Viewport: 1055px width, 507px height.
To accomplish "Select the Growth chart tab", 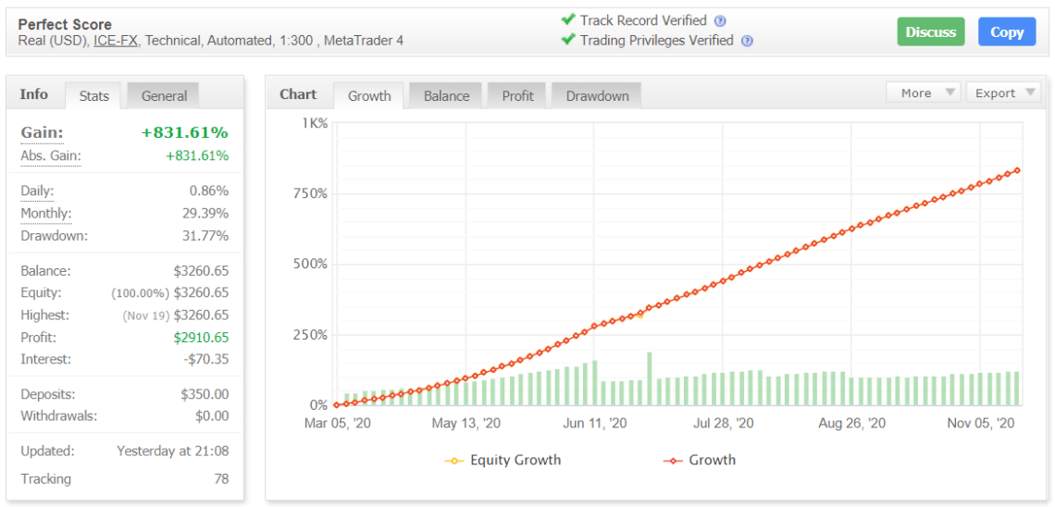I will (x=369, y=95).
